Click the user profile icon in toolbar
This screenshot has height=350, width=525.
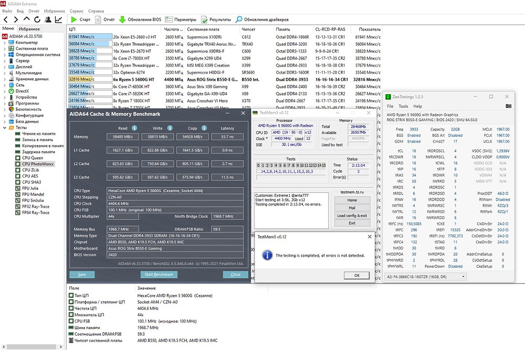click(48, 20)
